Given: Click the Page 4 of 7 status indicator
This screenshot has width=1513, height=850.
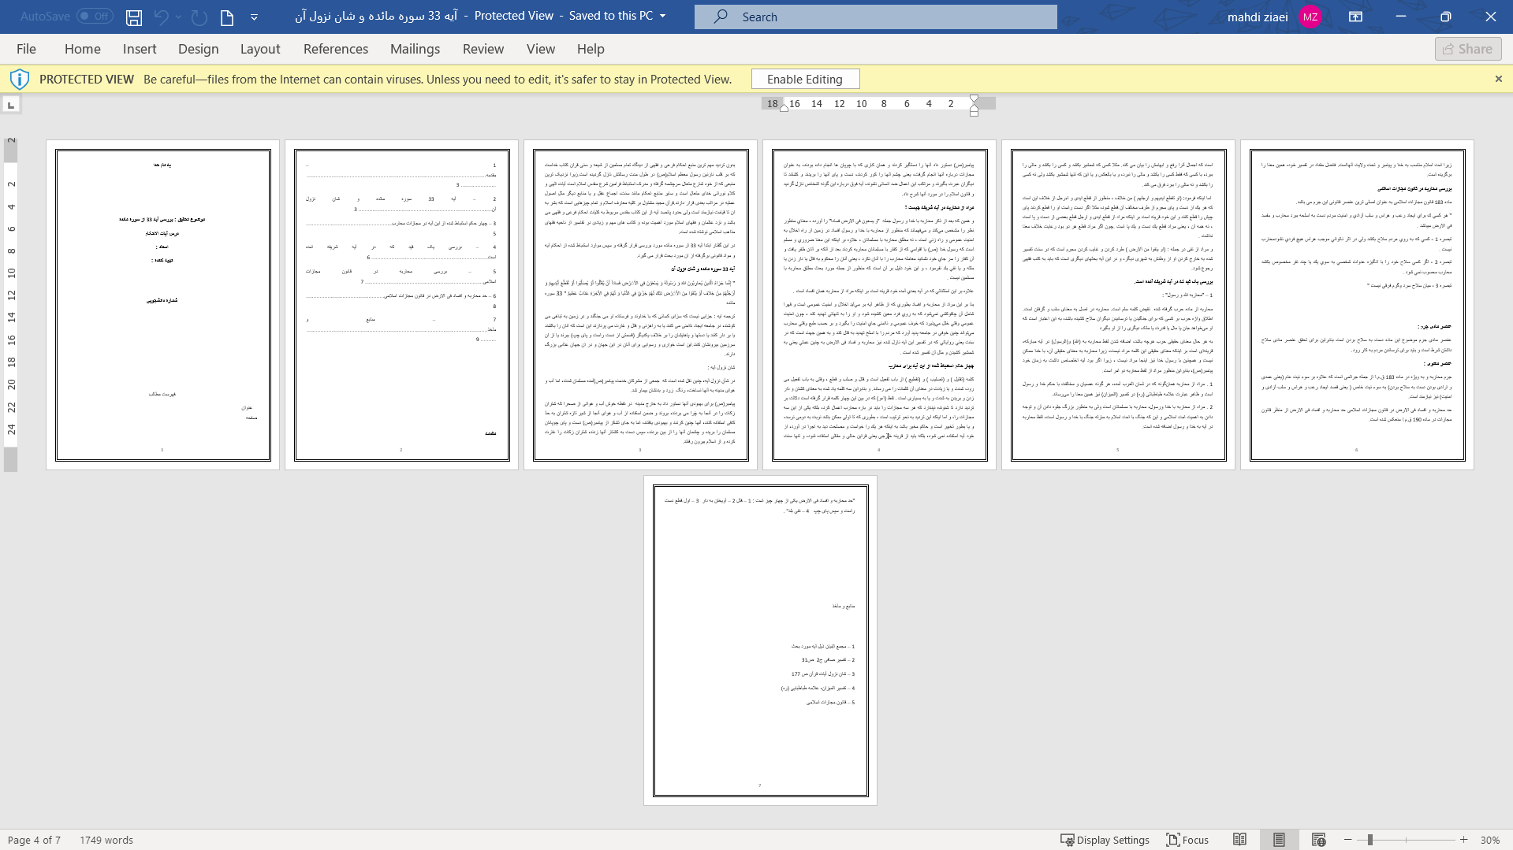Looking at the screenshot, I should coord(34,840).
